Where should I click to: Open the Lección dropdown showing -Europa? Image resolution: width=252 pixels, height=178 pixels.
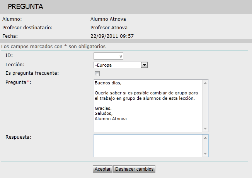coord(121,65)
